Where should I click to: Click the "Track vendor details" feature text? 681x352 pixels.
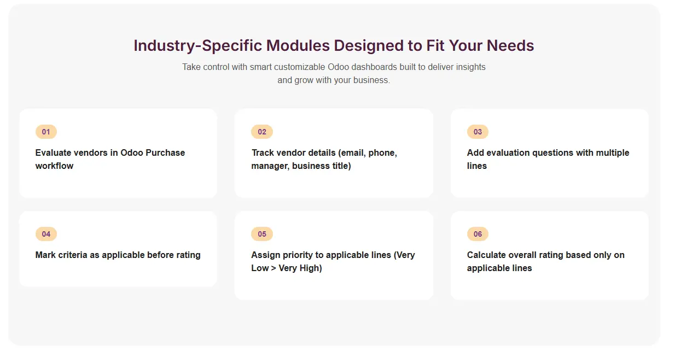tap(324, 159)
